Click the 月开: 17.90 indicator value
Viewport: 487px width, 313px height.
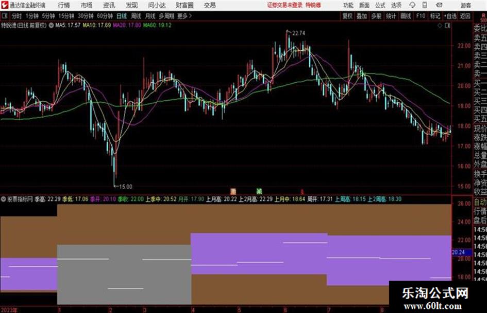point(191,199)
